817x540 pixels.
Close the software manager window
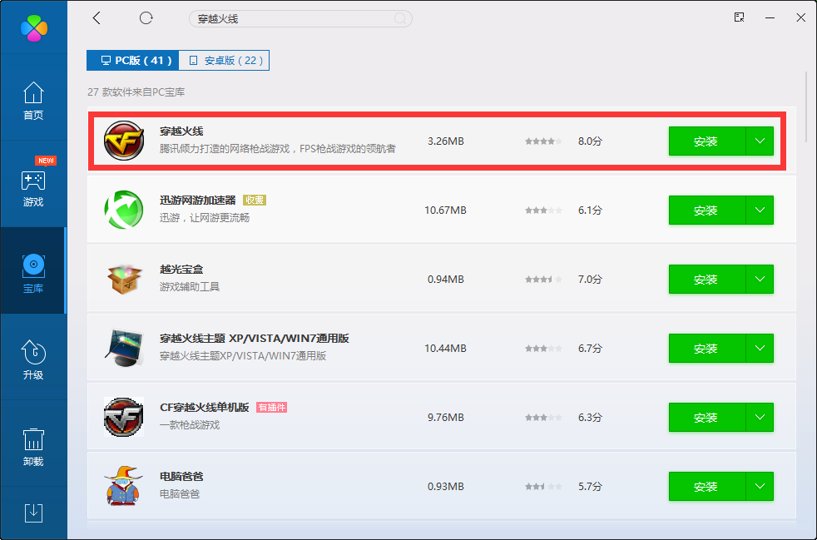(x=801, y=17)
